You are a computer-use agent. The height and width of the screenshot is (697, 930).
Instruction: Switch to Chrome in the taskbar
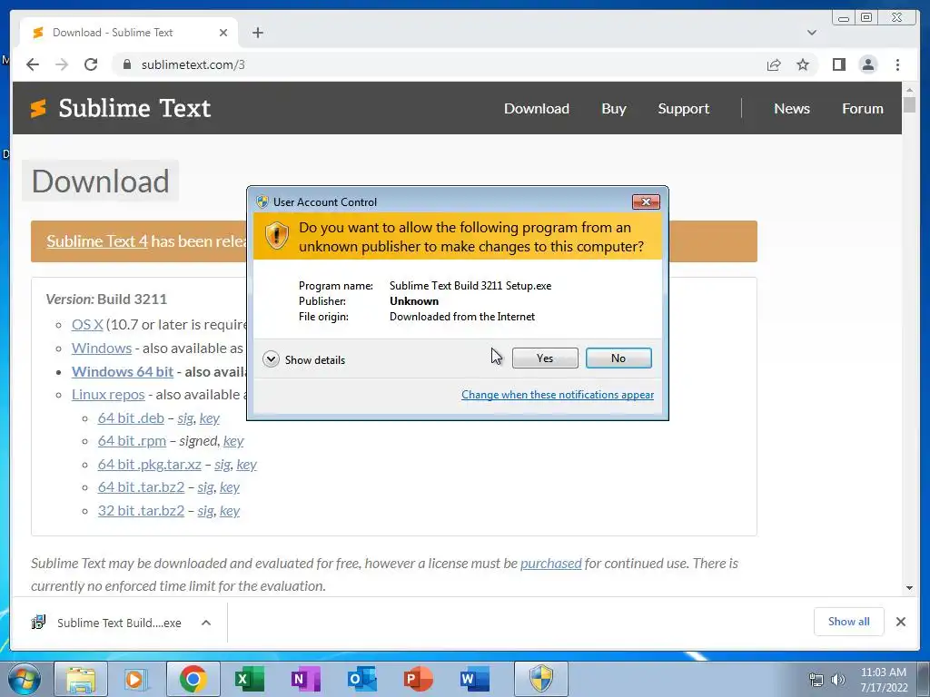point(193,679)
